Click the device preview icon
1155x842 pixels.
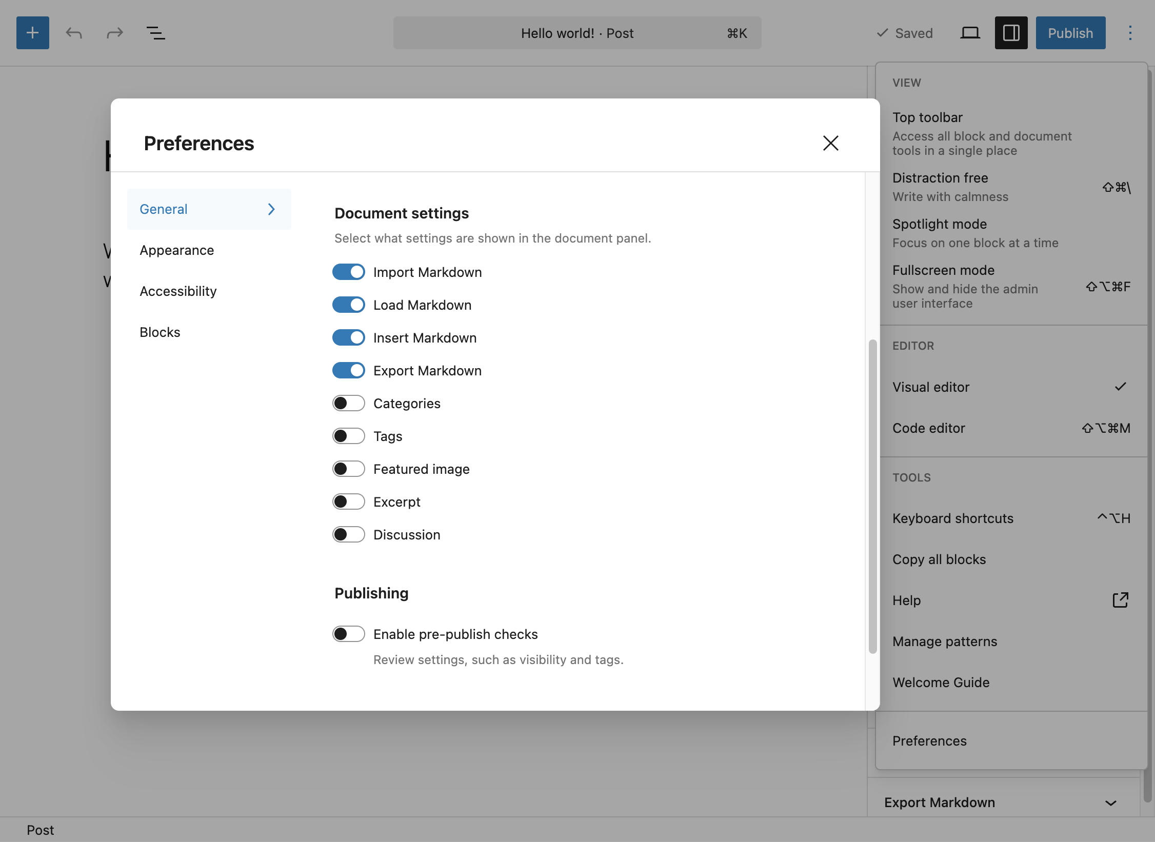pyautogui.click(x=970, y=32)
